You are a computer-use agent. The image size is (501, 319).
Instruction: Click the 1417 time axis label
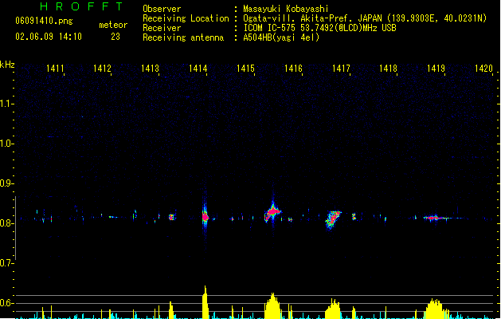[x=341, y=69]
